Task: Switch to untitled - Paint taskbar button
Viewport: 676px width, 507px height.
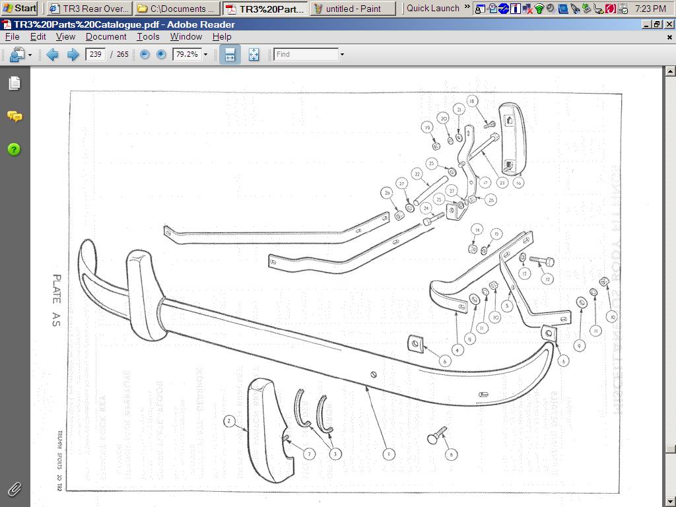Action: coord(353,9)
